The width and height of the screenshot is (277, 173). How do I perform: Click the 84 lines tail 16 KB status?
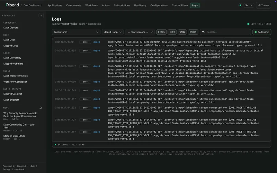[x=70, y=145]
